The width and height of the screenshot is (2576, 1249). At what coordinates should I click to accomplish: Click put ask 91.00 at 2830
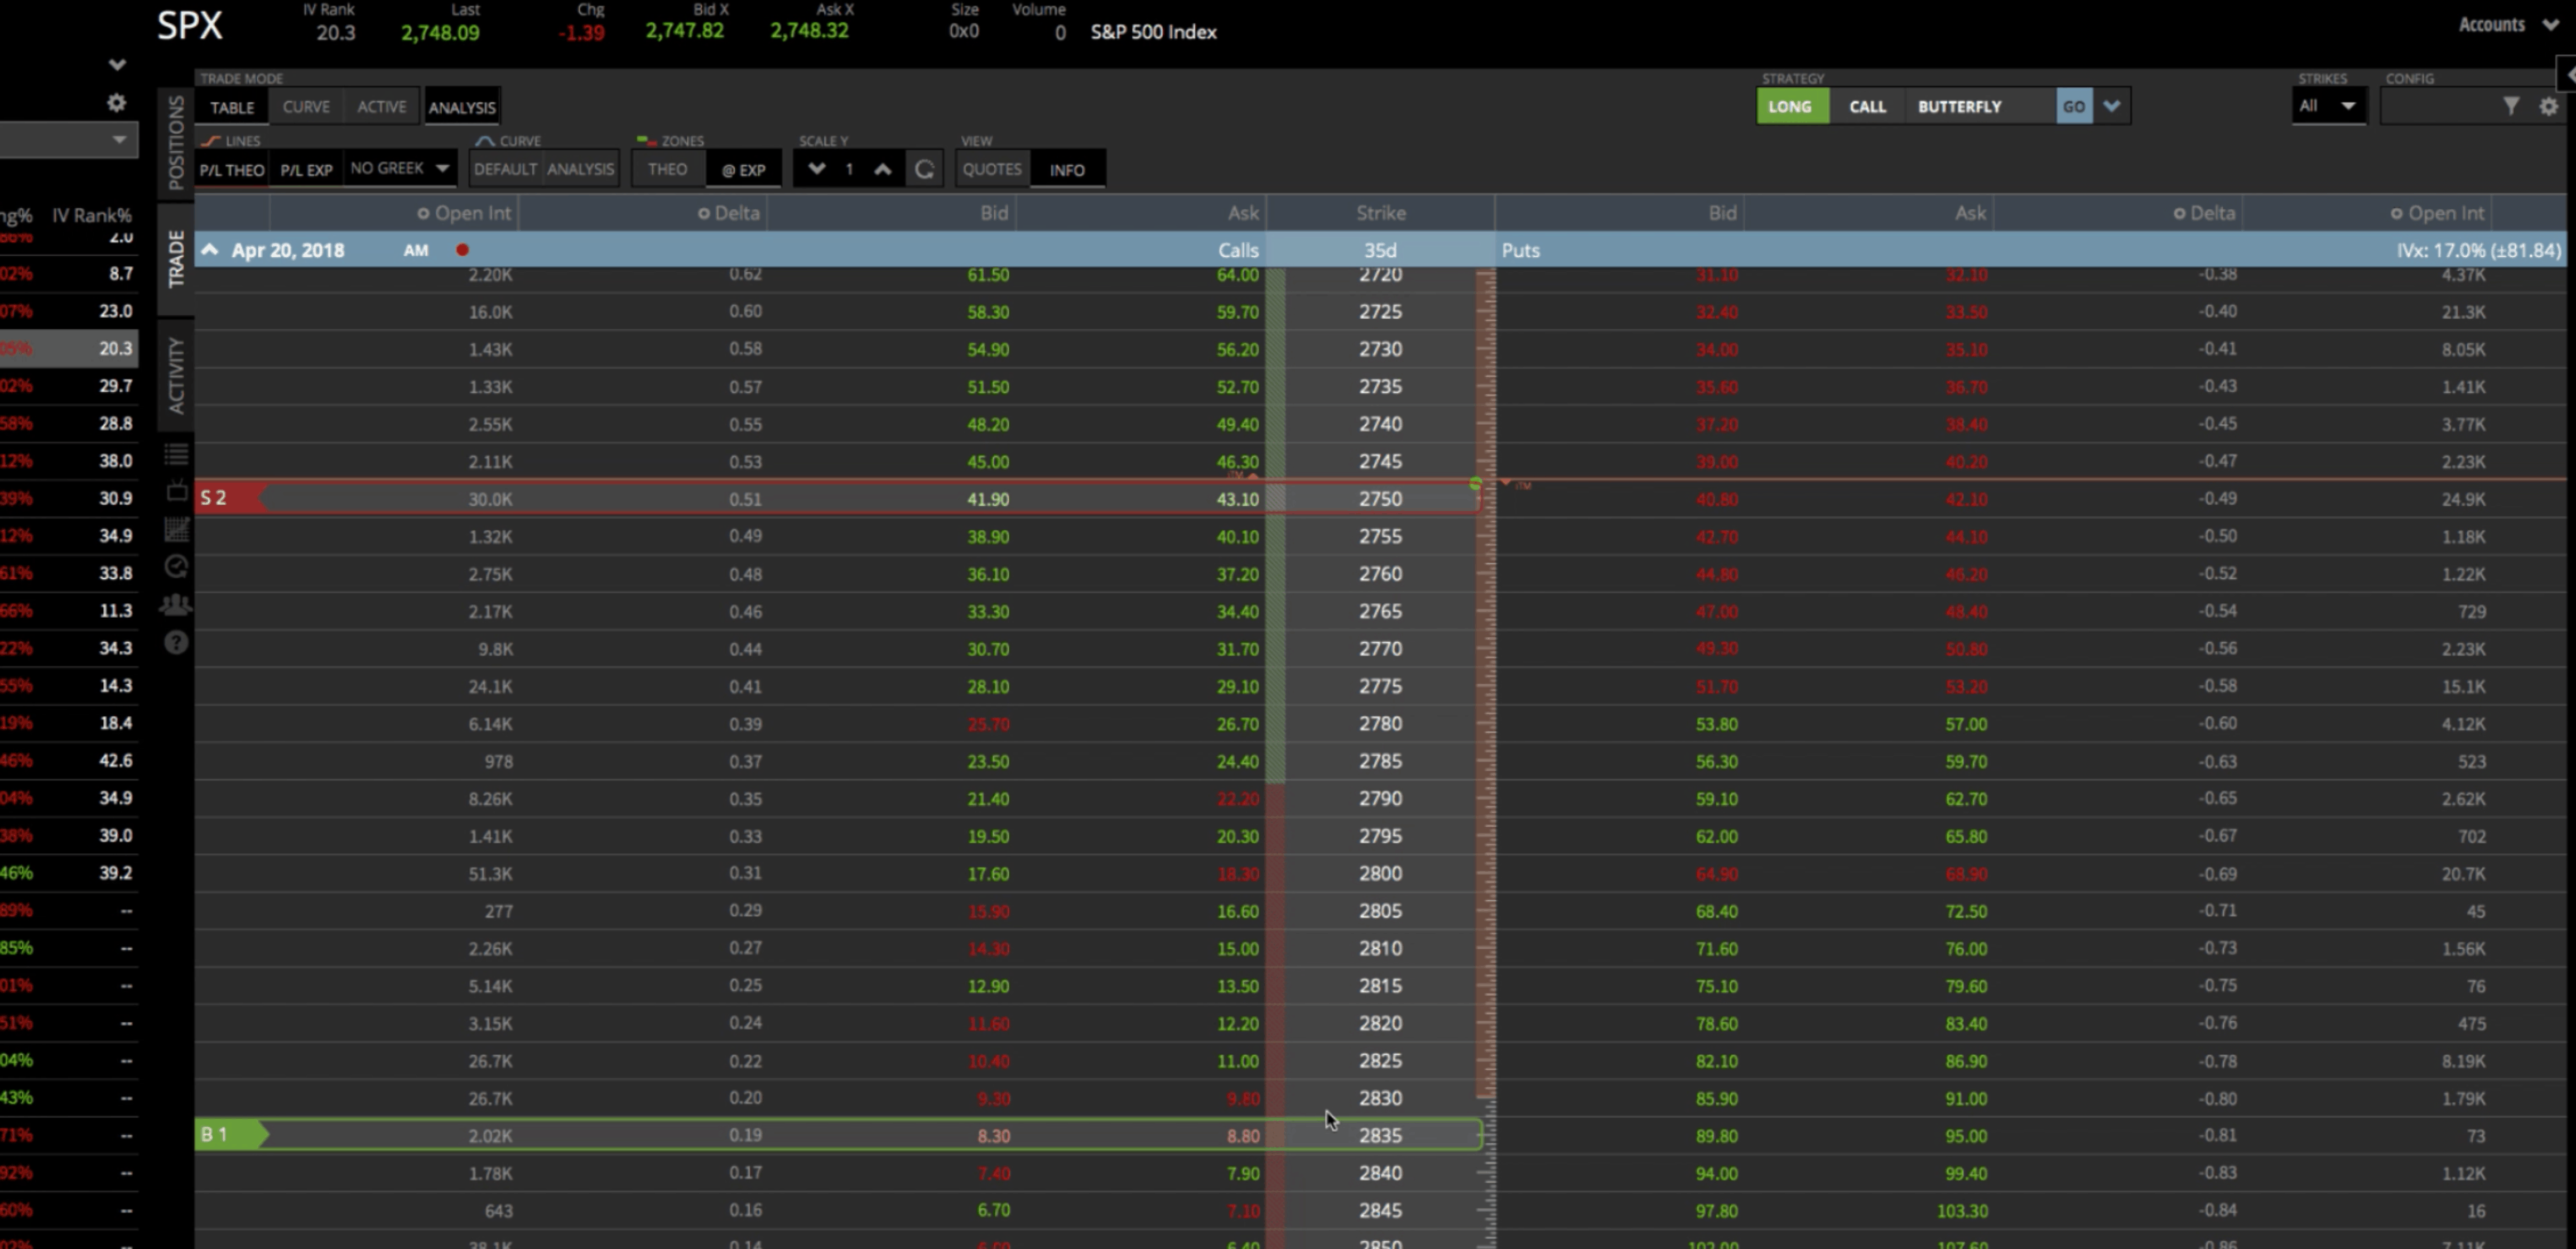(1966, 1098)
